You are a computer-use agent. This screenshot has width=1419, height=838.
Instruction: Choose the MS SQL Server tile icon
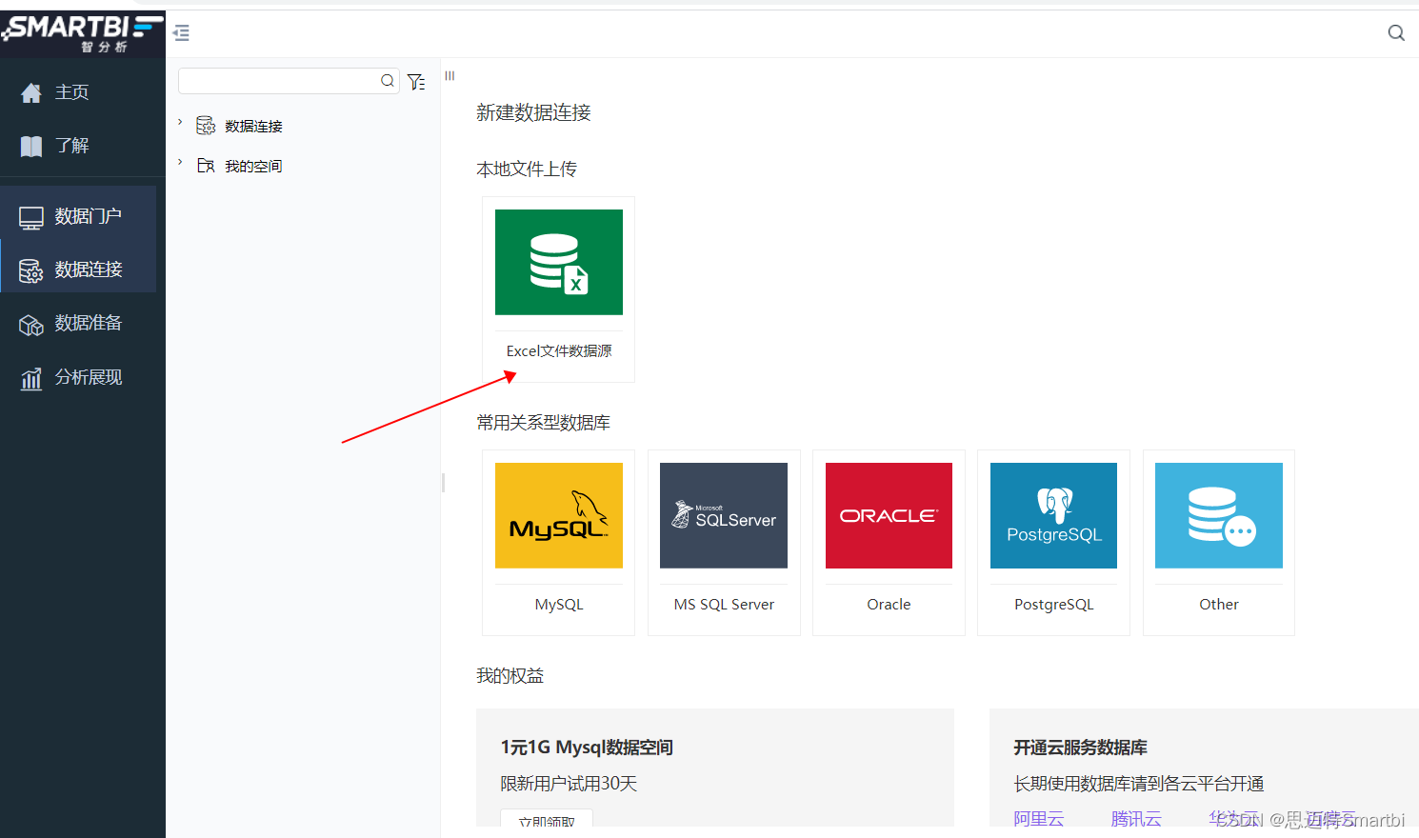click(724, 515)
